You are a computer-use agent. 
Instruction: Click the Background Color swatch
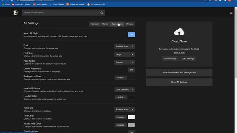click(131, 78)
